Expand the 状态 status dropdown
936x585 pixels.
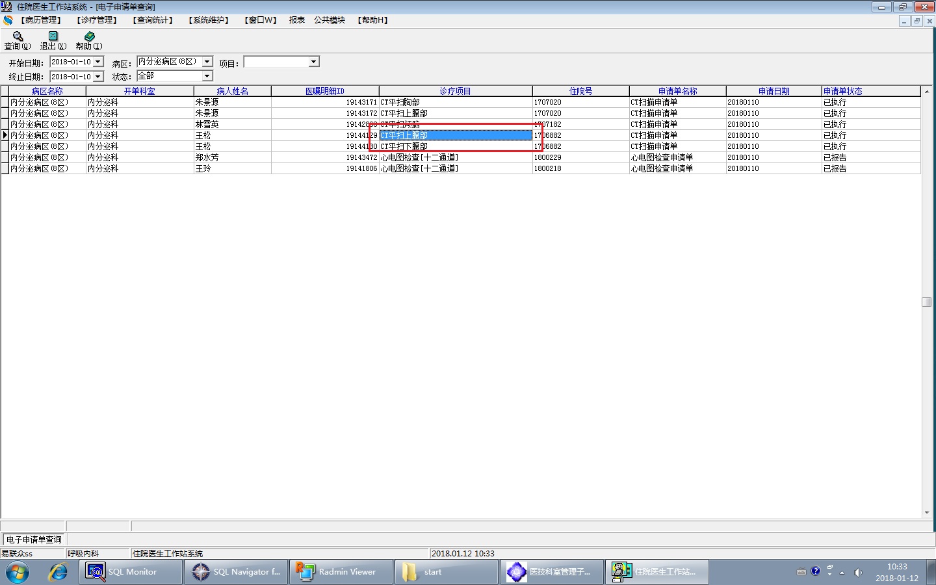click(x=207, y=77)
